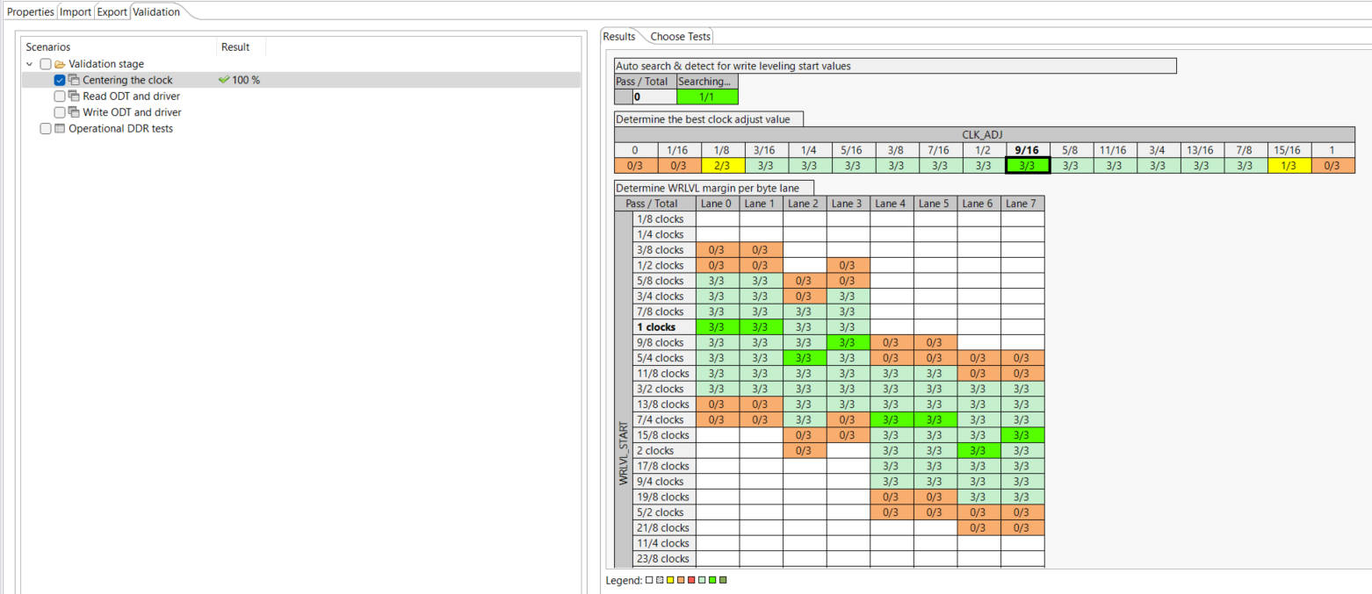1372x594 pixels.
Task: Click the Write ODT and driver scenario icon
Action: [74, 111]
